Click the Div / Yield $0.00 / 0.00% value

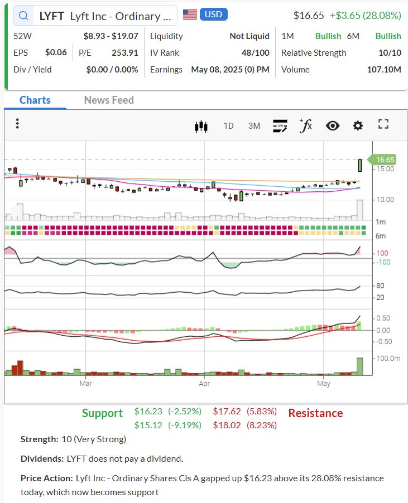[x=112, y=70]
